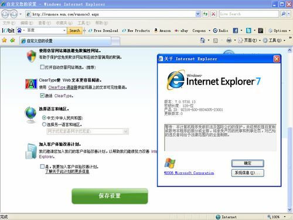
Task: Click the IObit toolbar logo
Action: pos(8,31)
